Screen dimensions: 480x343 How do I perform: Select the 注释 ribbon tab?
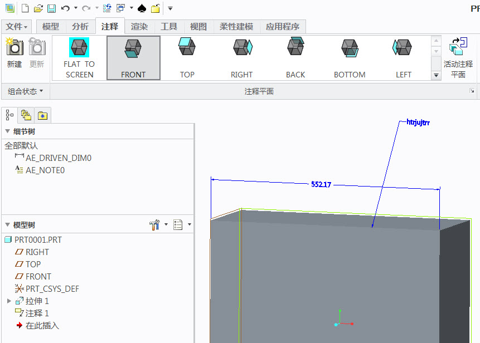(110, 27)
